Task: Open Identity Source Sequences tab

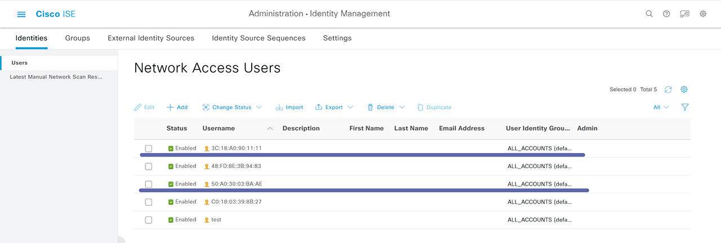Action: (259, 38)
